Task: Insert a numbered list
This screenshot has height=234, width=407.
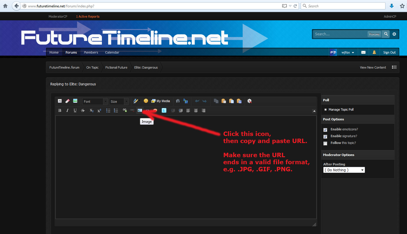Action: (116, 110)
